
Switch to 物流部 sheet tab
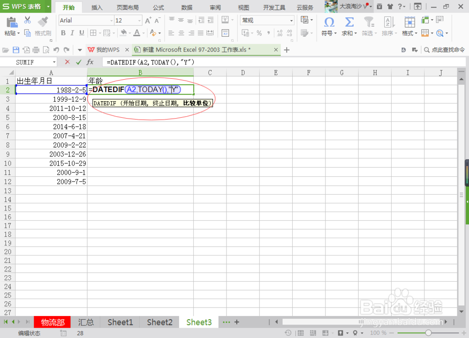tap(53, 322)
